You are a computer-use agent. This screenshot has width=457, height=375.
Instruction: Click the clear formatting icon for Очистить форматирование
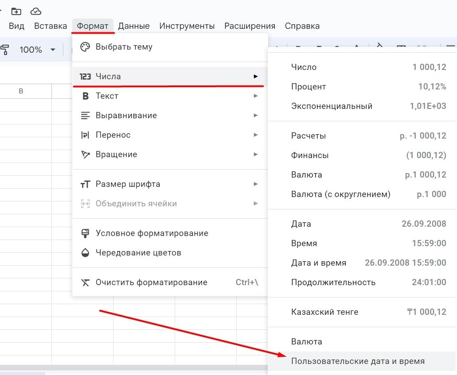point(85,282)
